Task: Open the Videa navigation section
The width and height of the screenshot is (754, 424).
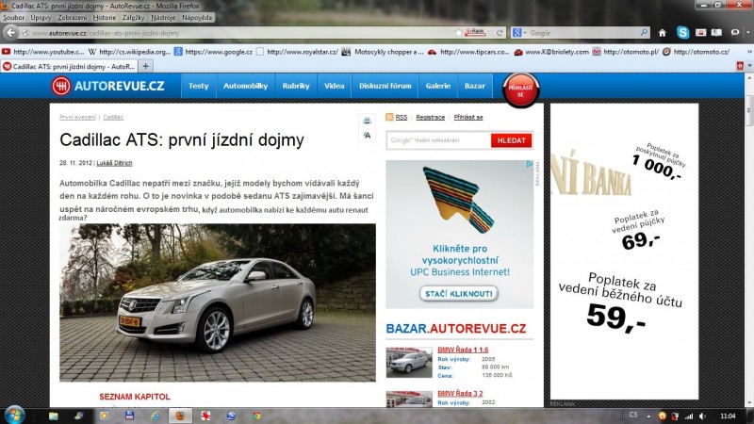Action: (x=335, y=86)
